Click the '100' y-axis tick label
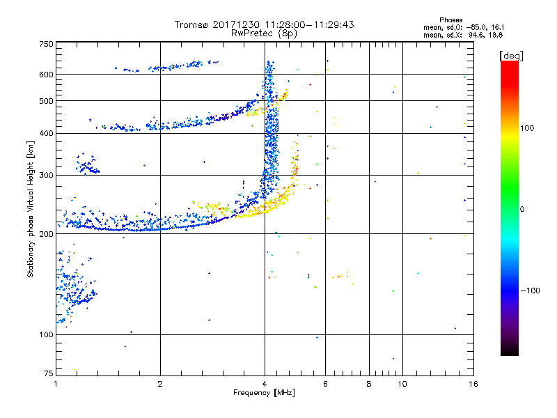 coord(46,335)
